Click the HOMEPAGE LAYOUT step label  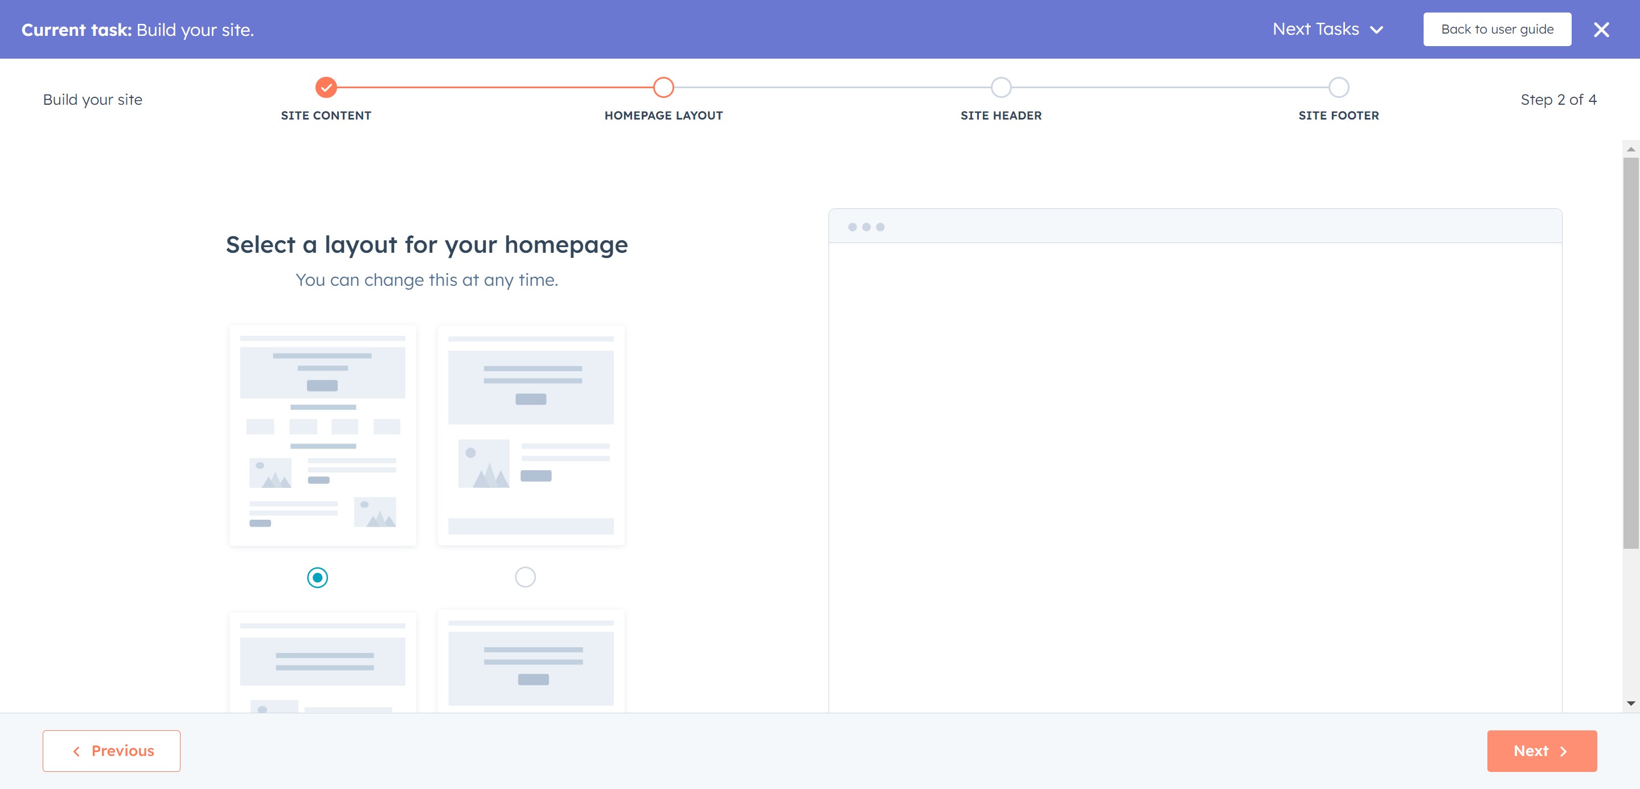(663, 116)
